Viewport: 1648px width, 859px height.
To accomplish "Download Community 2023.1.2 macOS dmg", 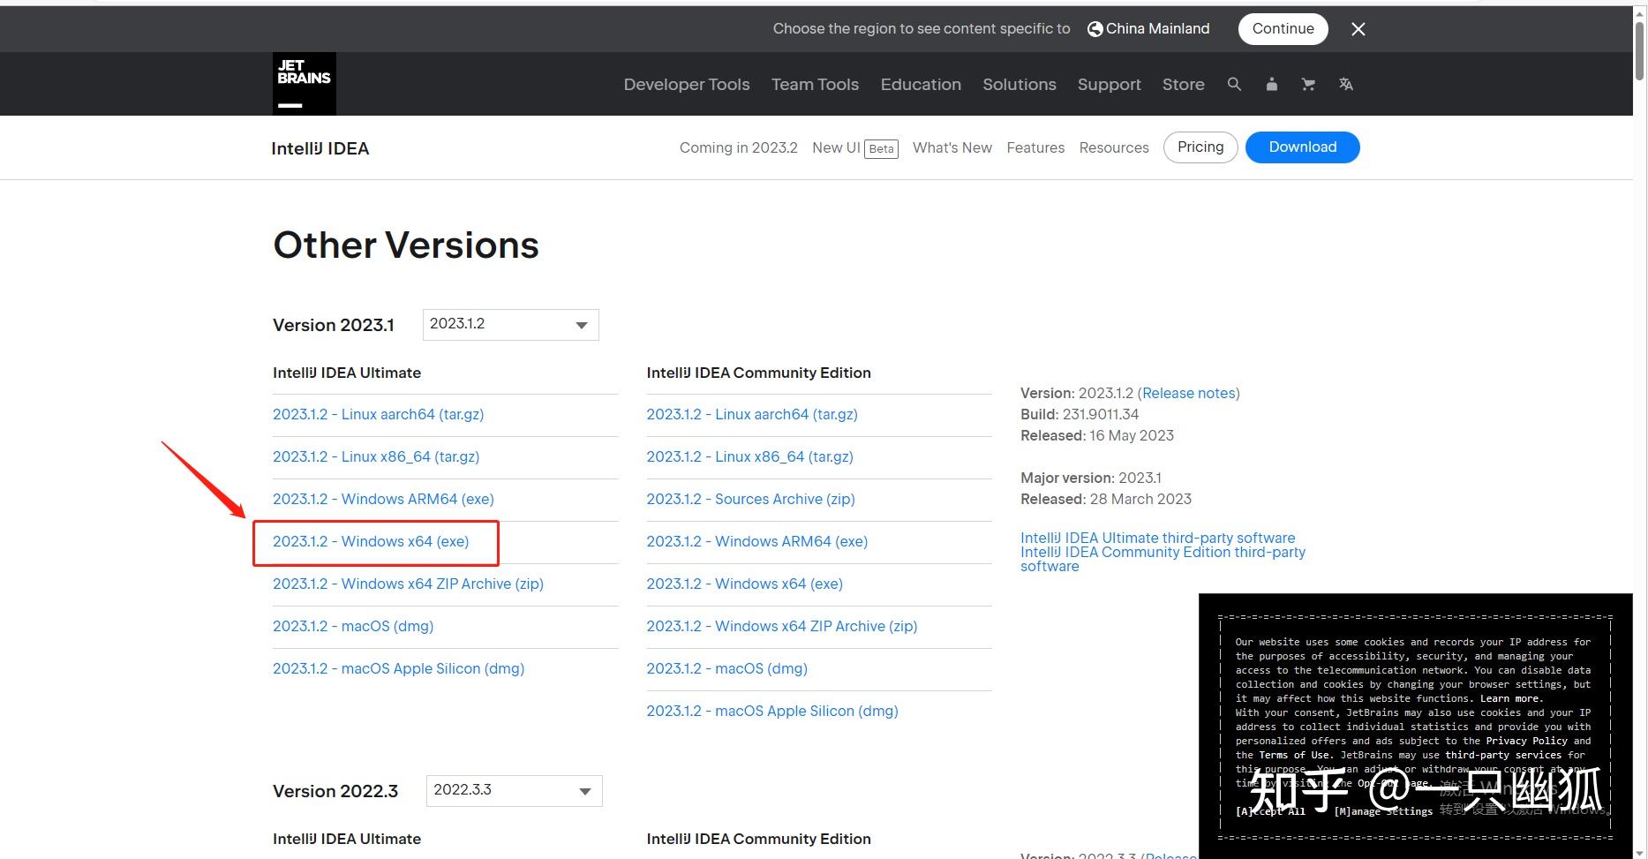I will [726, 668].
